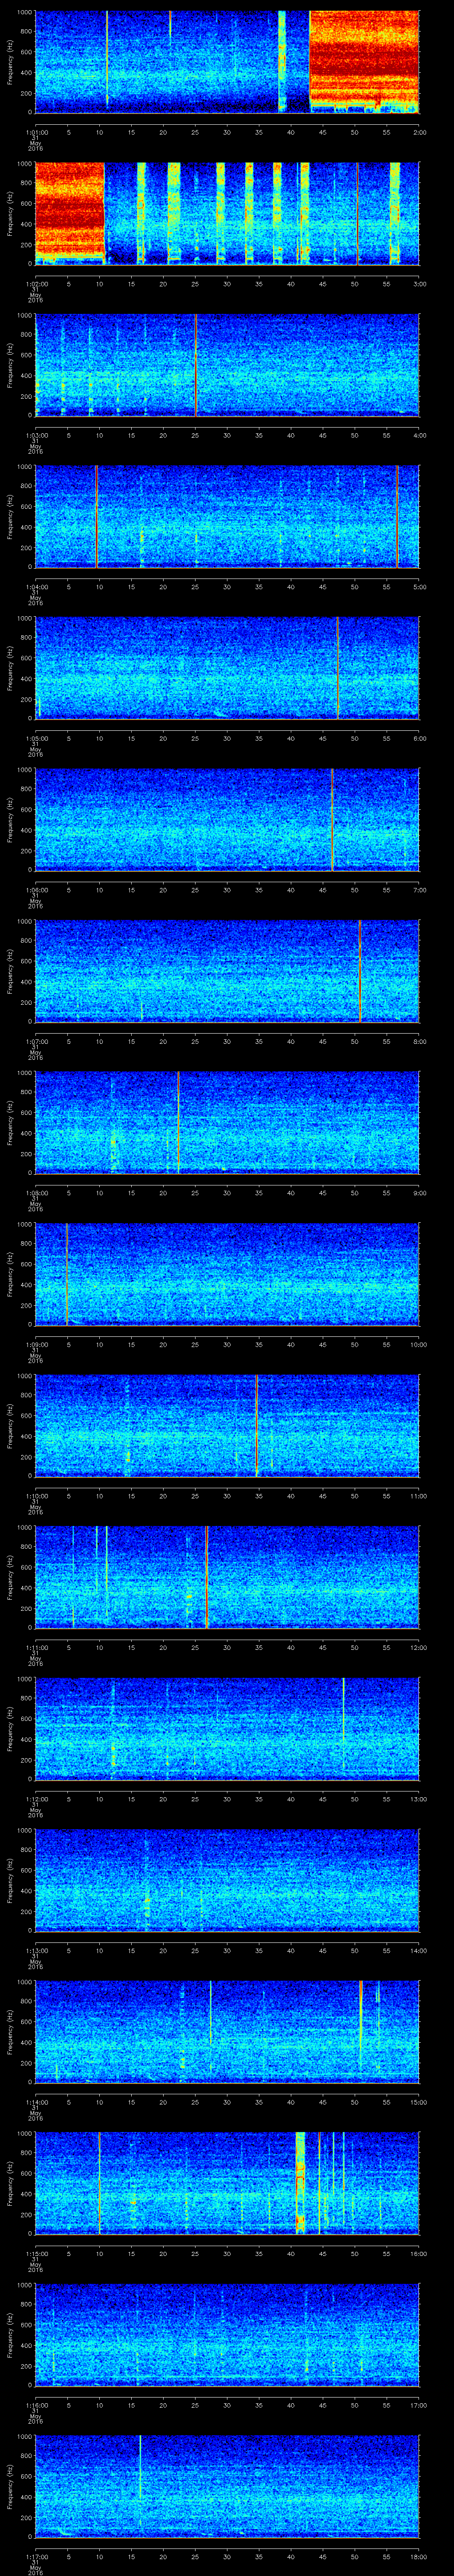
Task: Click the red vertical line in the 1:07:00 panel
Action: [359, 971]
